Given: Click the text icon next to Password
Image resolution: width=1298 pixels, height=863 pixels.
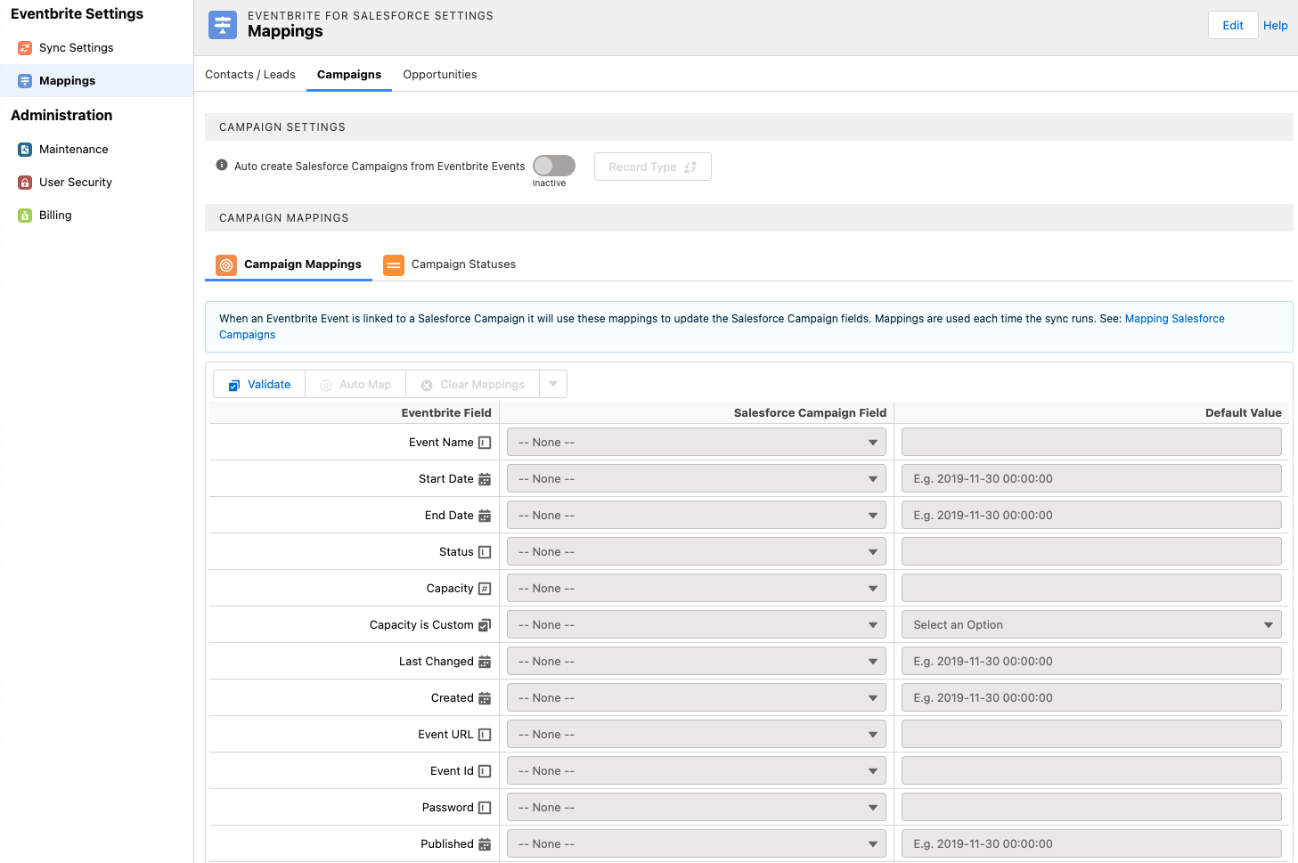Looking at the screenshot, I should coord(485,808).
